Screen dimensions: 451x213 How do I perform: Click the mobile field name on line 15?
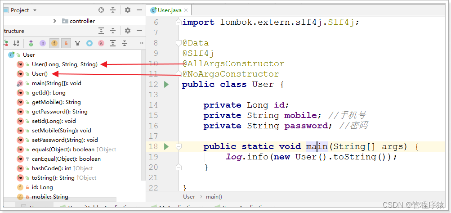coord(300,116)
